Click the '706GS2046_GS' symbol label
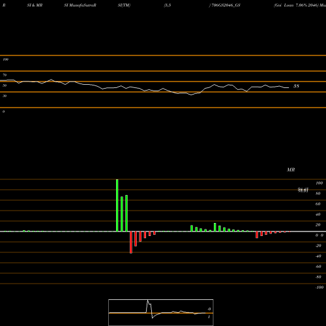This screenshot has width=326, height=326. click(226, 5)
